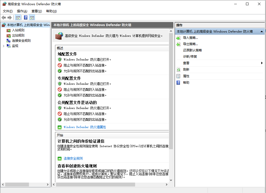Click left tree pane horizontal scrollbar left arrow
The image size is (266, 193).
click(x=3, y=184)
